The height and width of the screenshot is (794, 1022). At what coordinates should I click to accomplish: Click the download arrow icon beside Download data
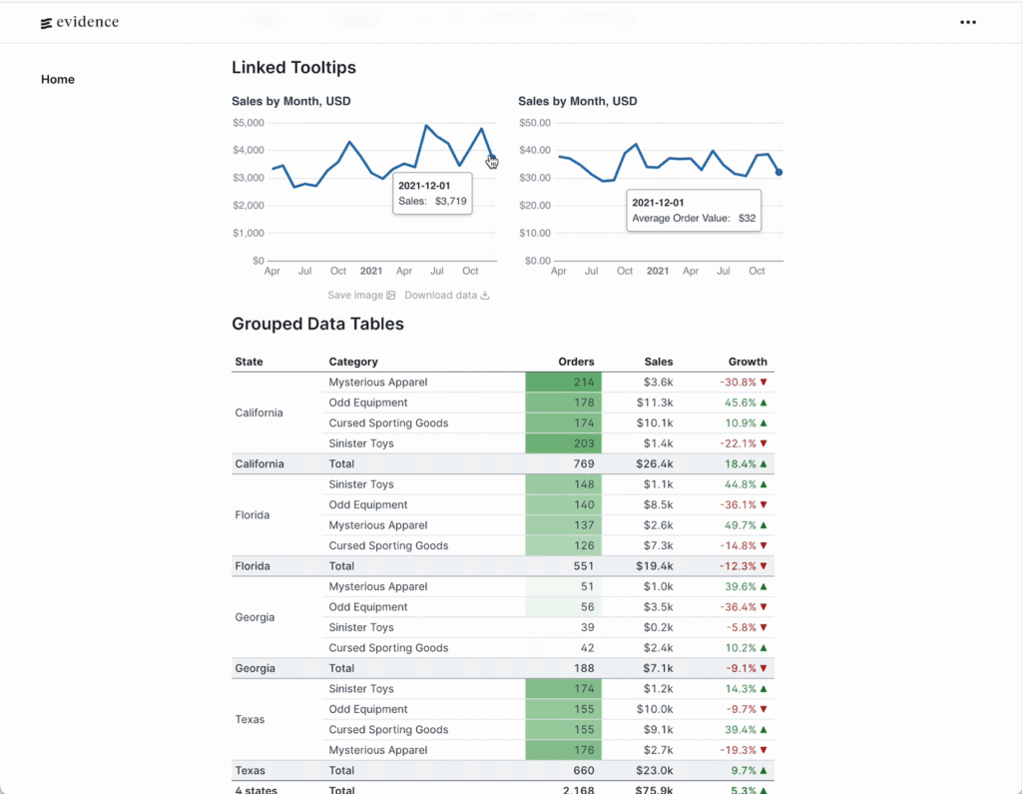[485, 296]
